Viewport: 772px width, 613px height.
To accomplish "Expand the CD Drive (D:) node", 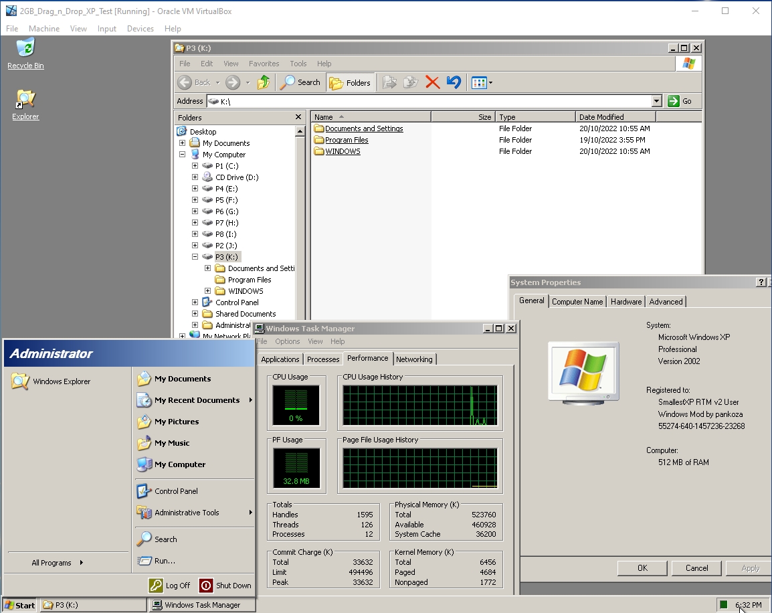I will coord(195,177).
